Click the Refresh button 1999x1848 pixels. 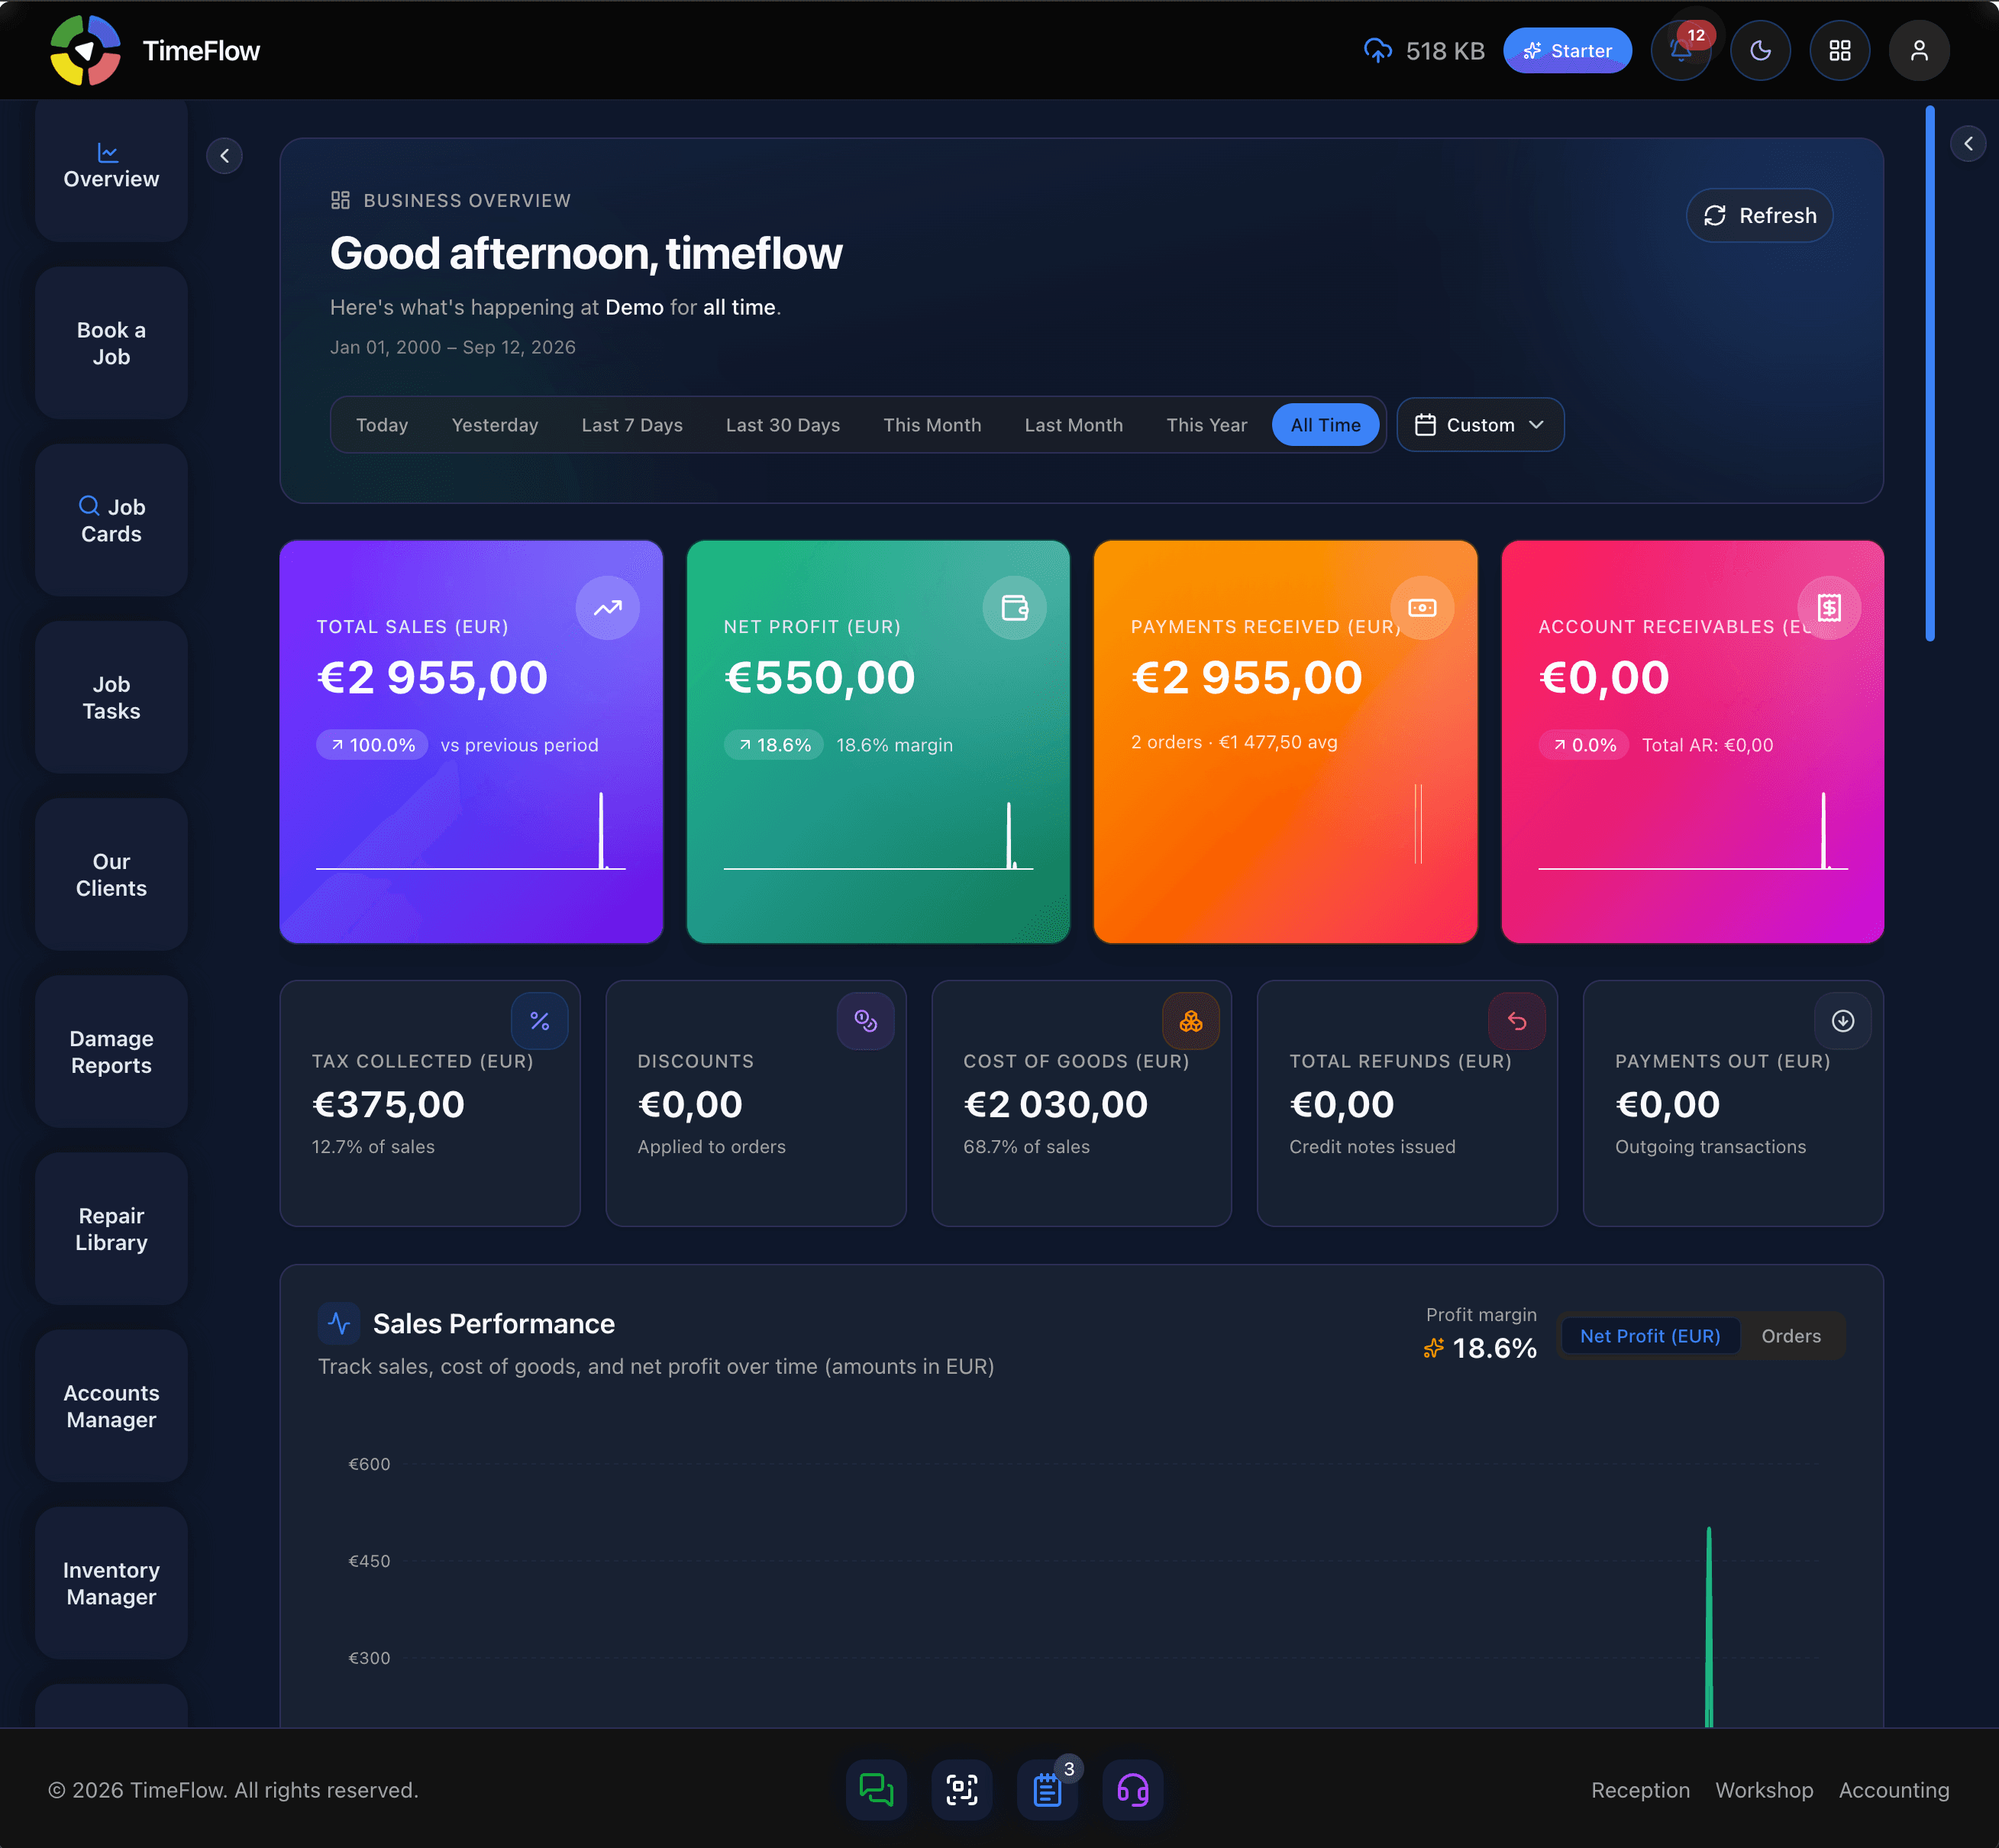[1759, 215]
